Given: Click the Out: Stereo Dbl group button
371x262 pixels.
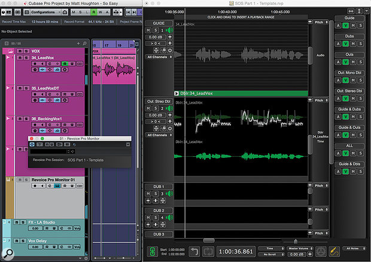Looking at the screenshot, I should point(349,91).
